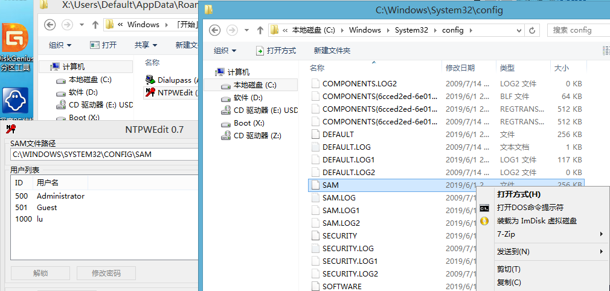This screenshot has width=610, height=291.
Task: Select 本地磁盘 (C:) in config navigation pane
Action: 251,85
